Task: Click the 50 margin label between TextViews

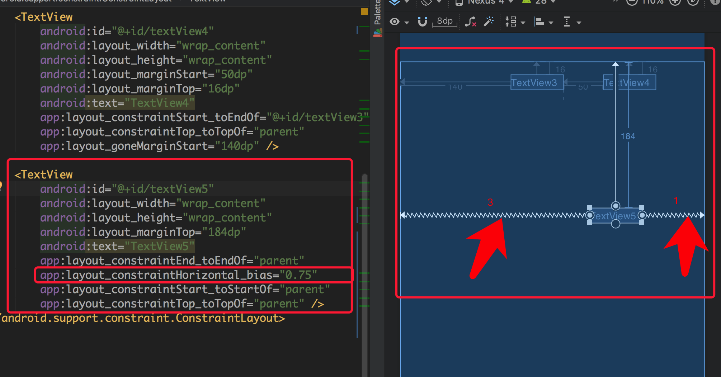Action: point(583,87)
